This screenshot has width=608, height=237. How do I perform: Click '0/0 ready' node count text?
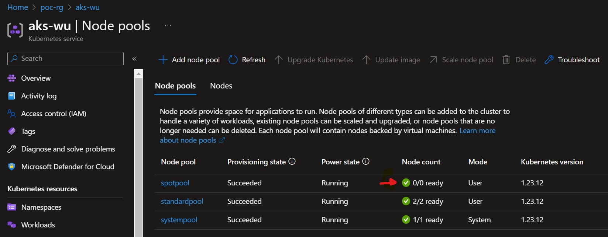pos(428,183)
